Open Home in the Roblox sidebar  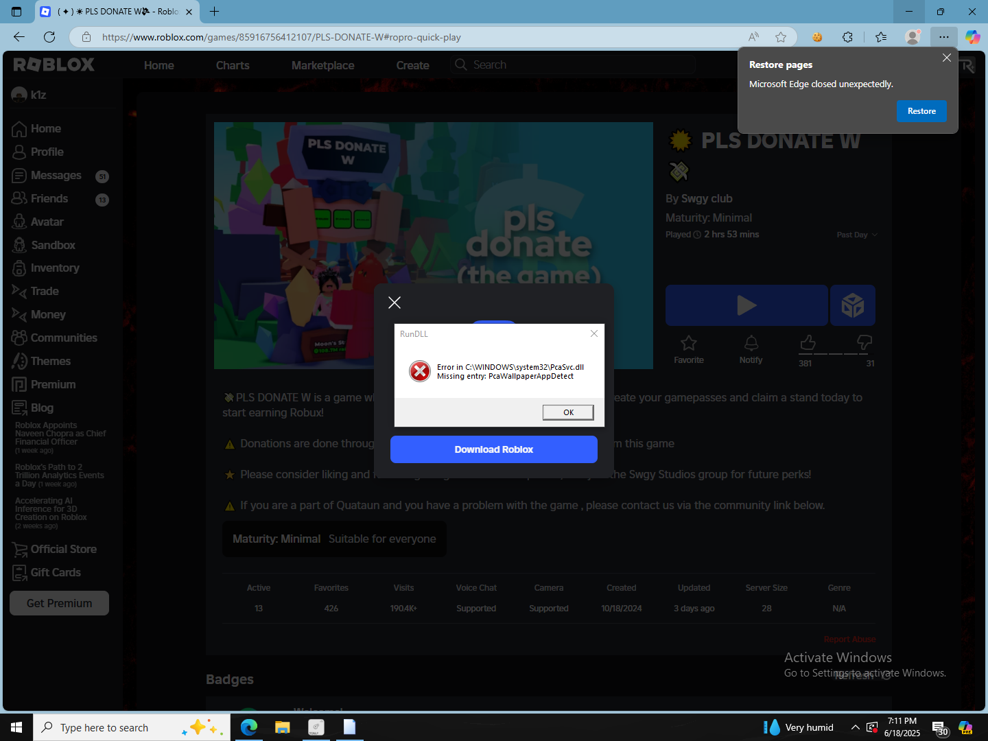37,129
